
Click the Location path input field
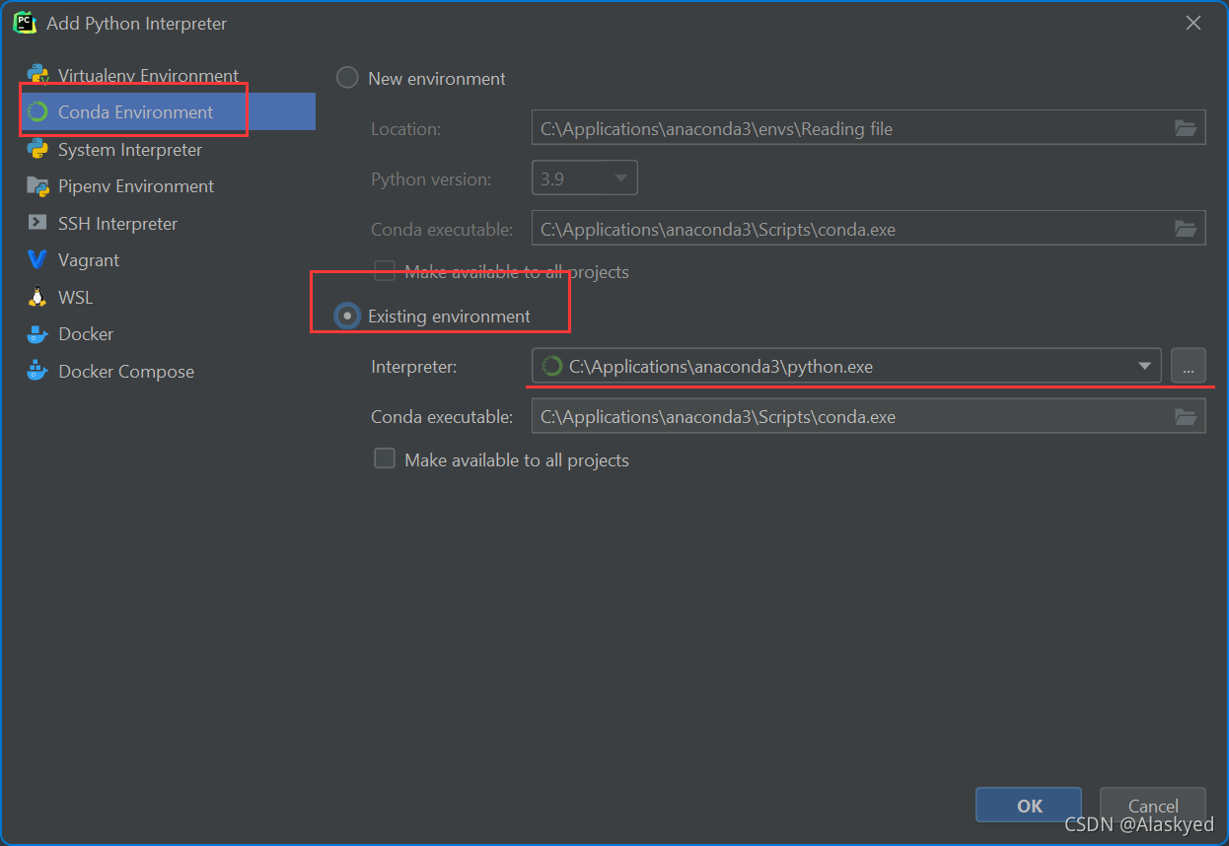869,128
